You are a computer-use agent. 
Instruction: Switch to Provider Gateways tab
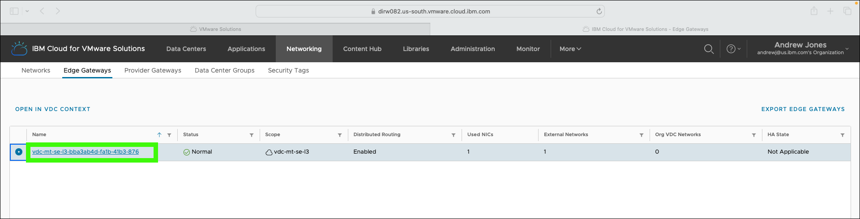coord(153,70)
